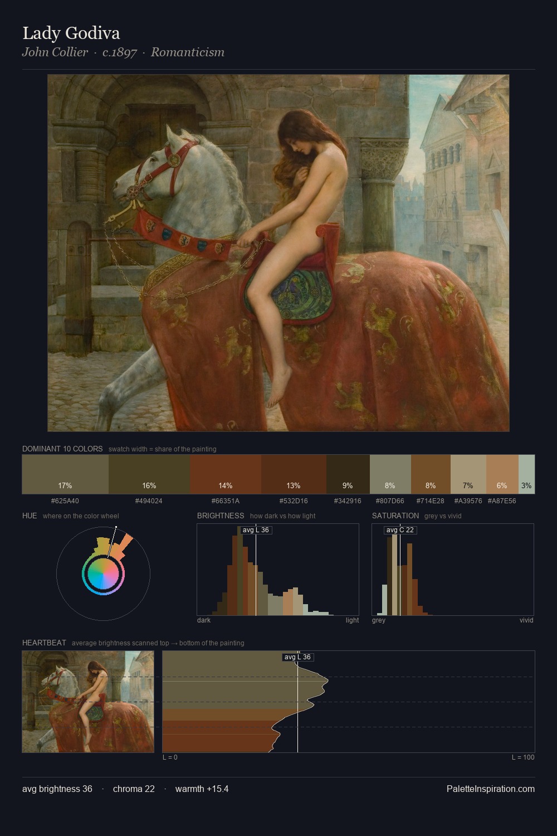Image resolution: width=557 pixels, height=836 pixels.
Task: Click the 'dark' axis label under Brightness
Action: pos(204,620)
